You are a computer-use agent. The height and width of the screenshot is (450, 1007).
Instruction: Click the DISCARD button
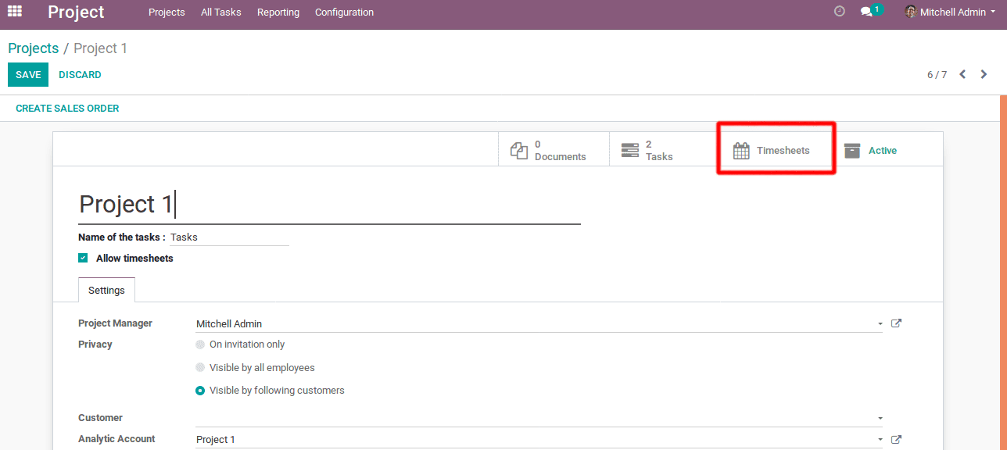click(80, 75)
